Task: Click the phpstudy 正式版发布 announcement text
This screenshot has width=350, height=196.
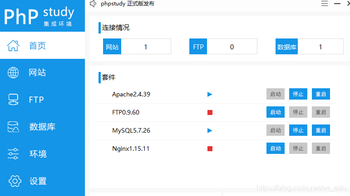Action: [x=128, y=4]
